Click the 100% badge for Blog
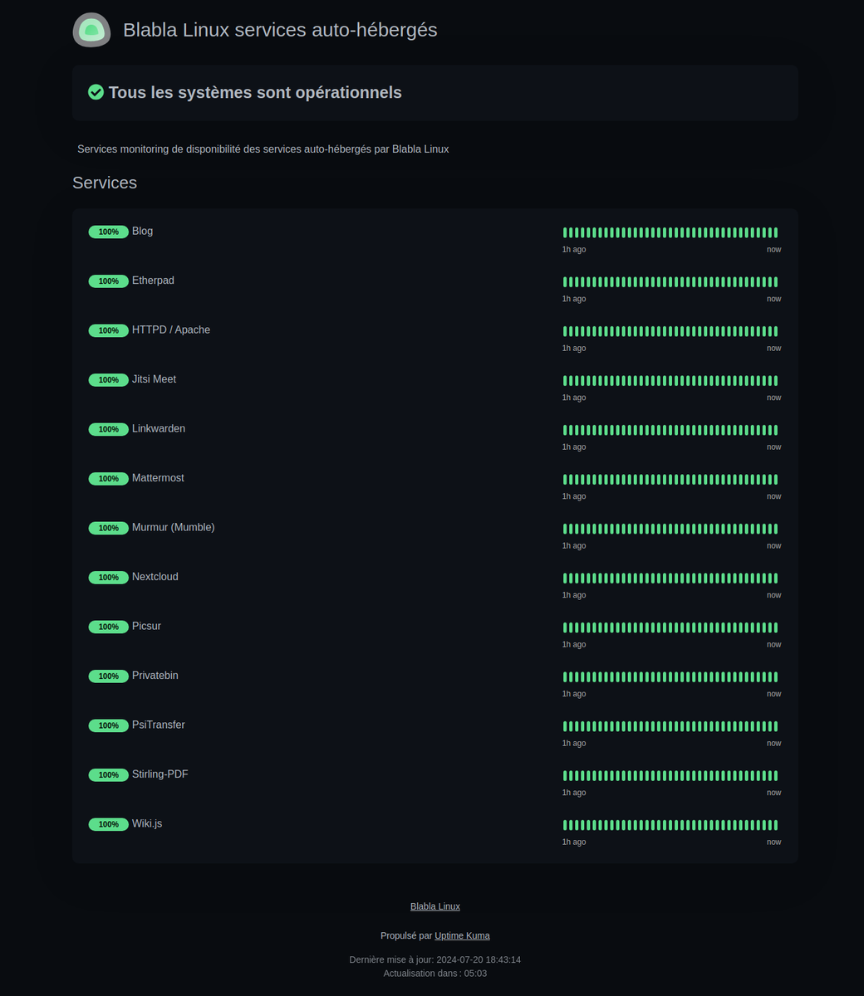 [x=109, y=232]
